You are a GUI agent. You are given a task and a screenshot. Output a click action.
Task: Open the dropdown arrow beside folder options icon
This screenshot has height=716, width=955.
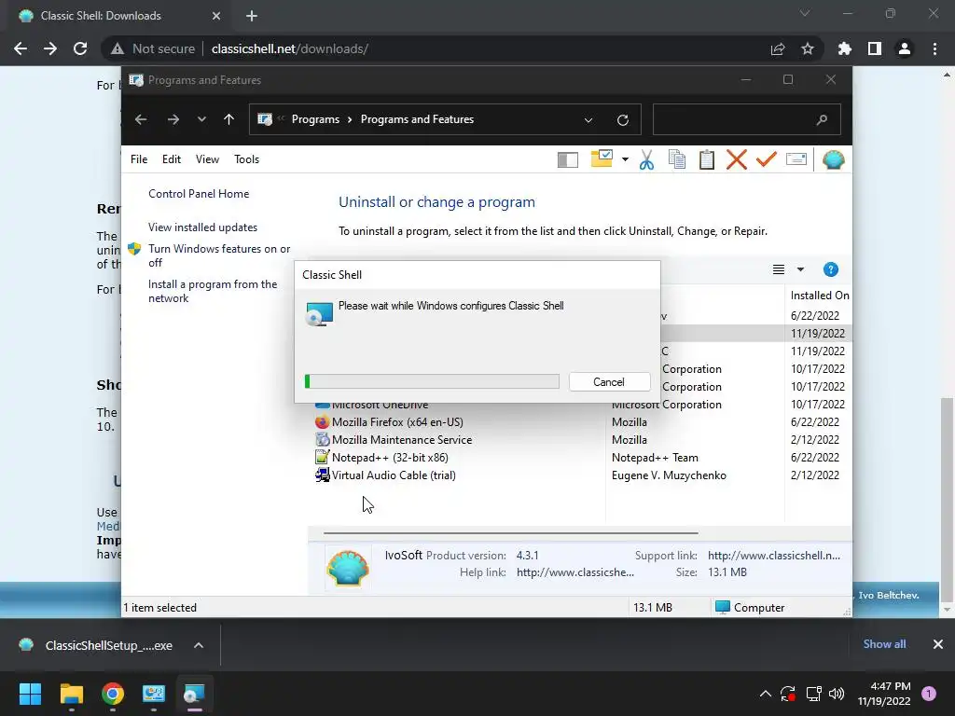coord(625,159)
